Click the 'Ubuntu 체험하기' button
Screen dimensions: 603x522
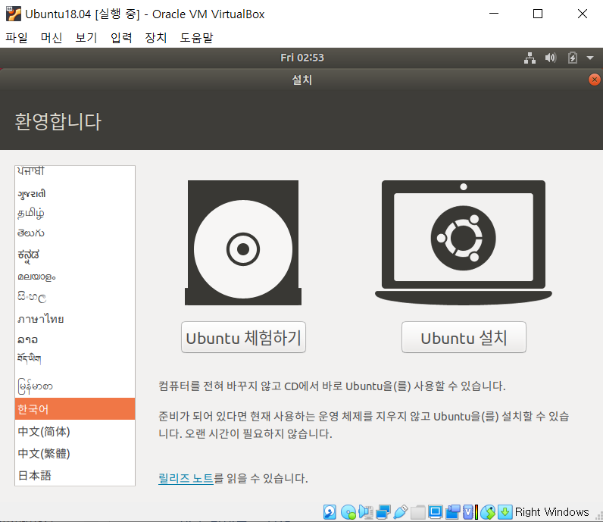(243, 337)
